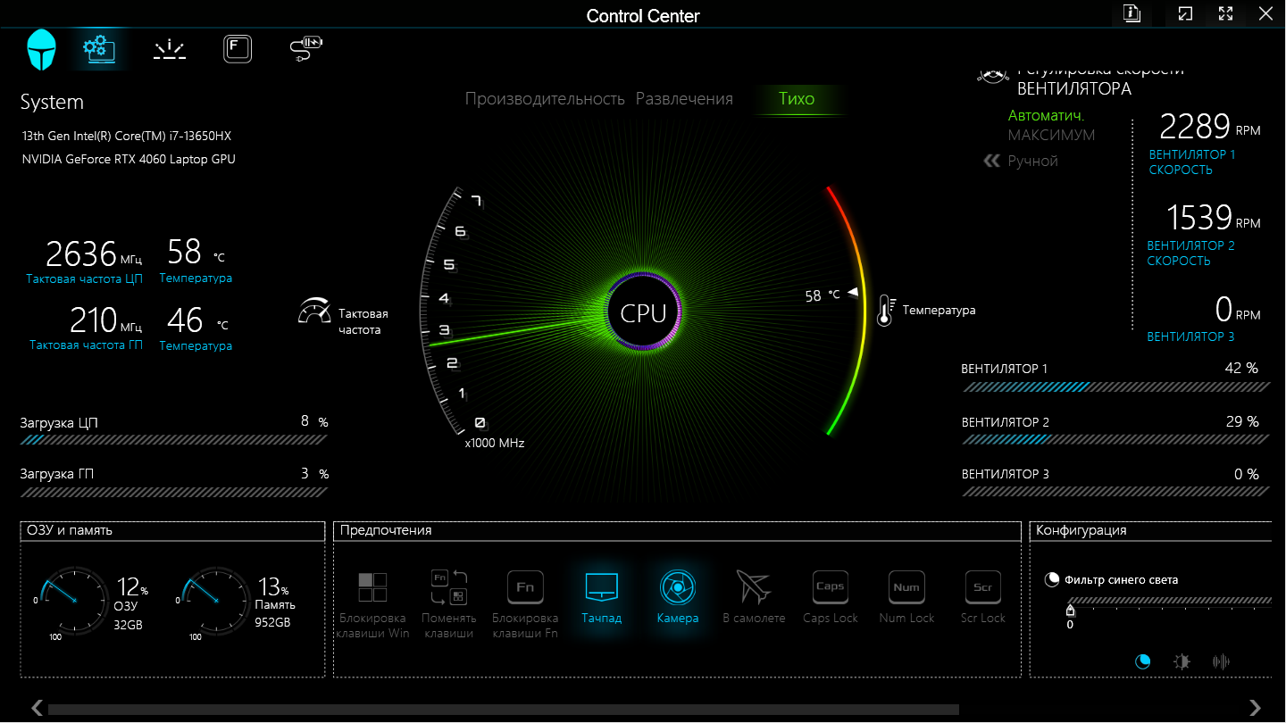Click the blue light filter slider handle
This screenshot has height=723, width=1286.
coord(1071,611)
